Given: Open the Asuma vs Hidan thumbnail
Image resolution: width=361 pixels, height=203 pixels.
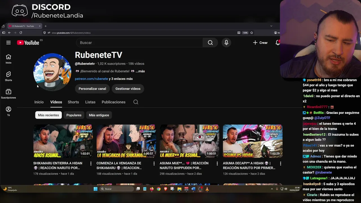Looking at the screenshot, I should [253, 141].
